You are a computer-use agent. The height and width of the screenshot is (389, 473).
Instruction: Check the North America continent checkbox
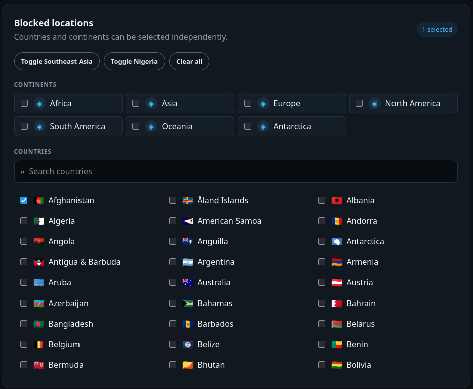tap(359, 103)
